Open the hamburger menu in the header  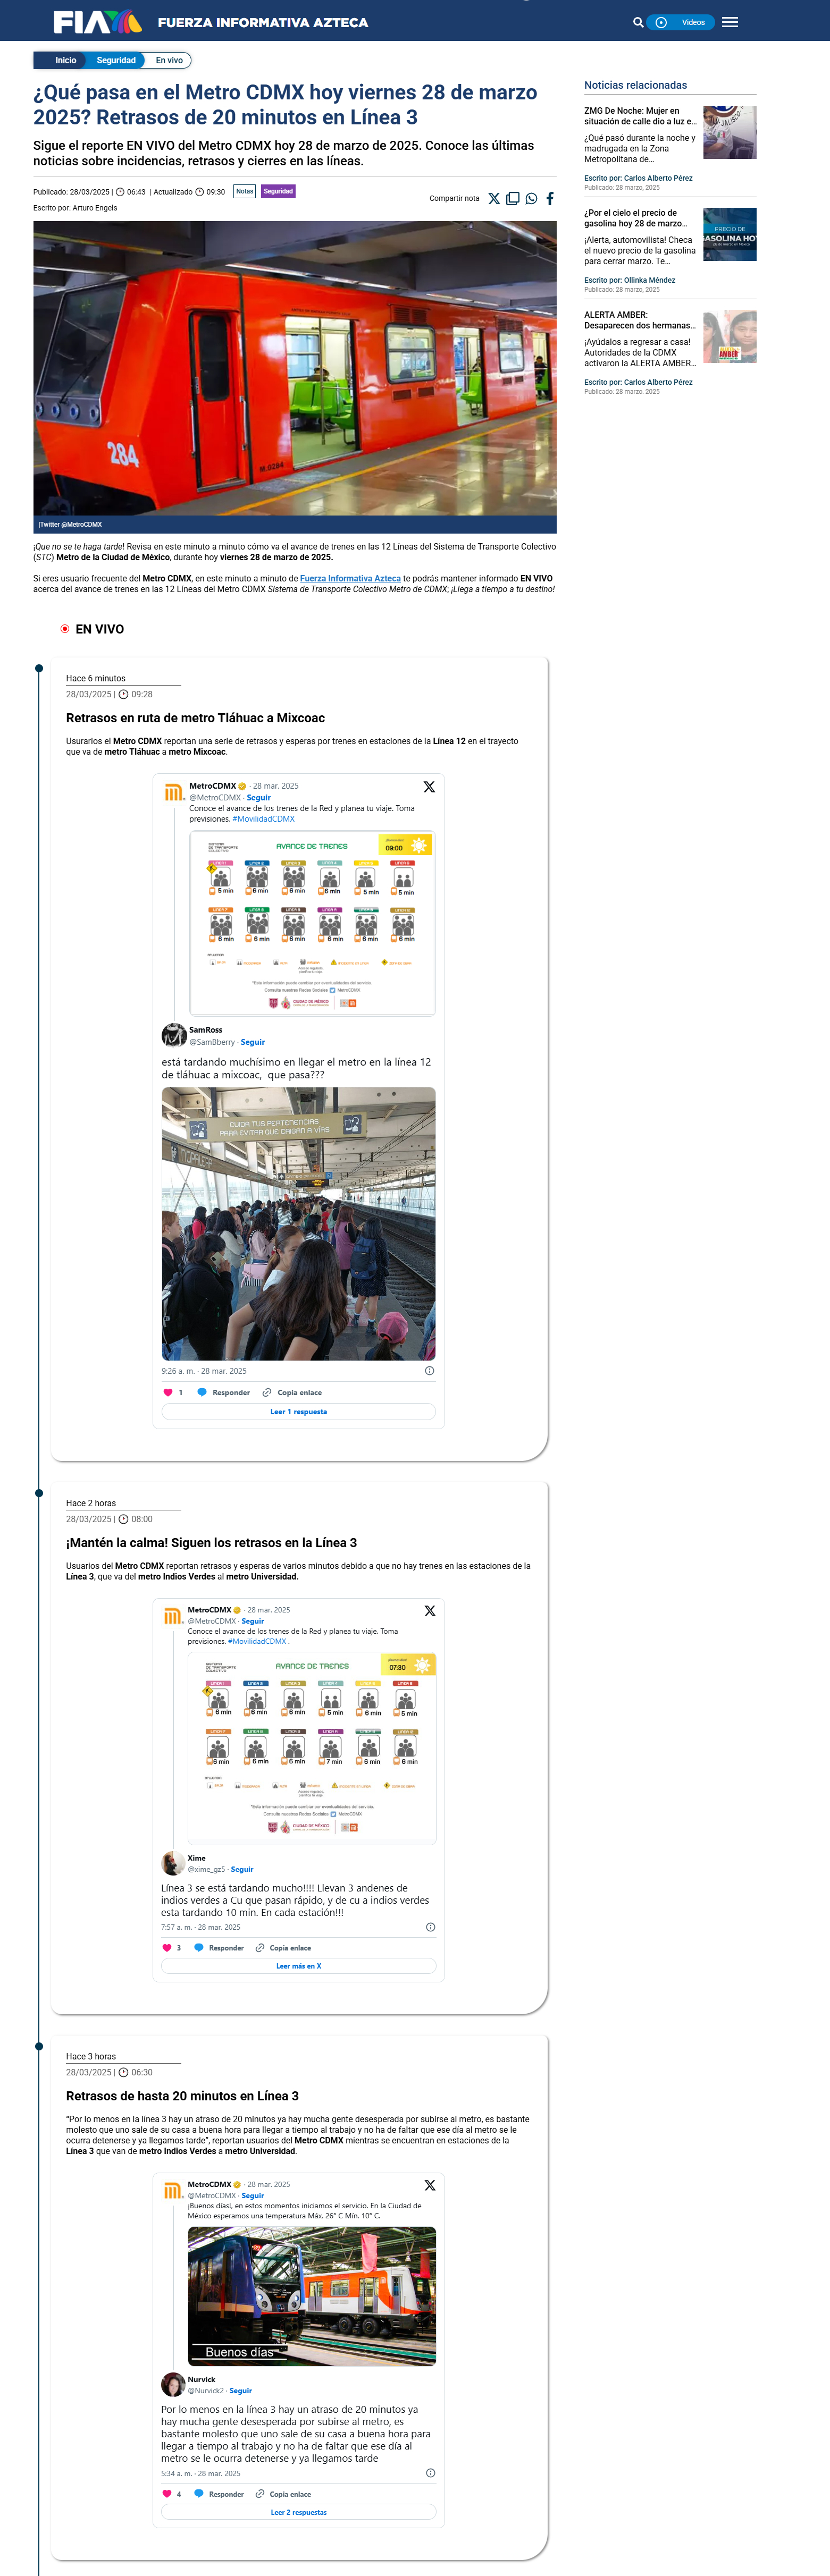[x=730, y=22]
